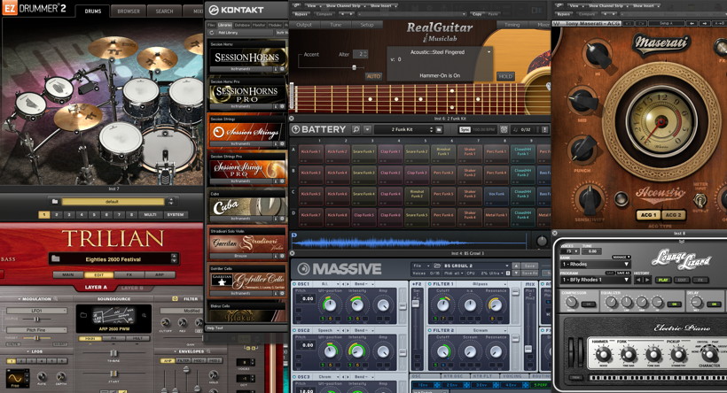
Task: Click the EZdrummer preset folder icon
Action: coord(55,202)
